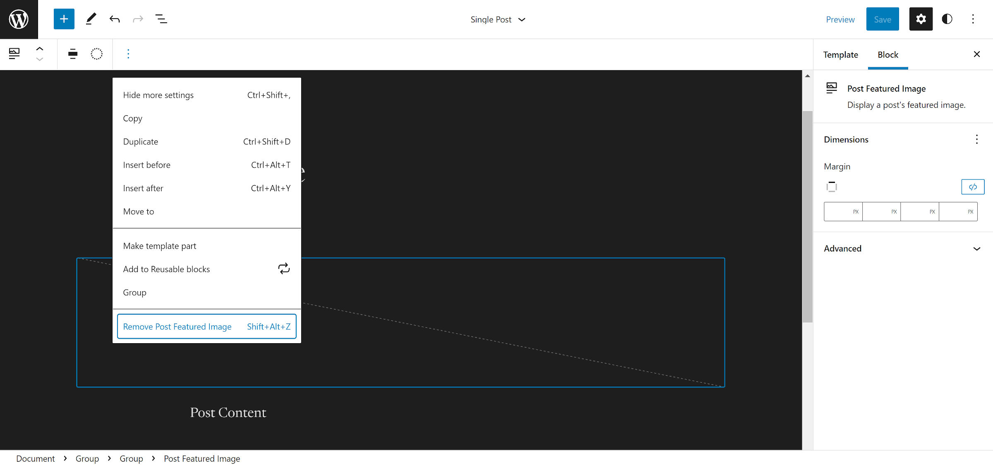Click the WordPress logo icon
This screenshot has width=993, height=465.
click(19, 19)
